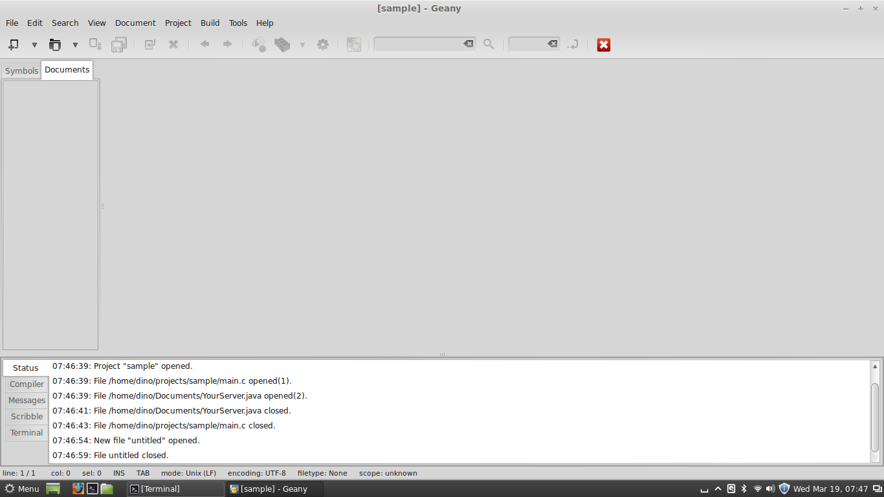Switch to the Messages tab

point(27,400)
